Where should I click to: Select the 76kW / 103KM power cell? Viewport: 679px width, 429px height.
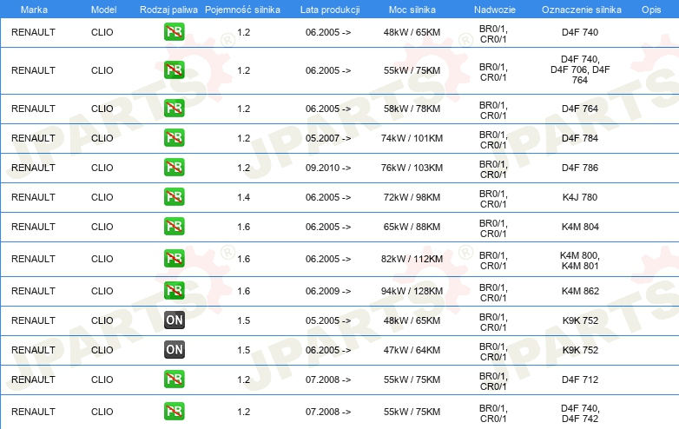coord(412,168)
